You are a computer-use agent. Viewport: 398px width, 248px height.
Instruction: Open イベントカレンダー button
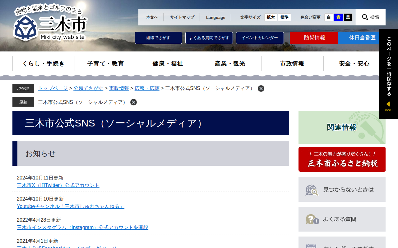point(260,38)
